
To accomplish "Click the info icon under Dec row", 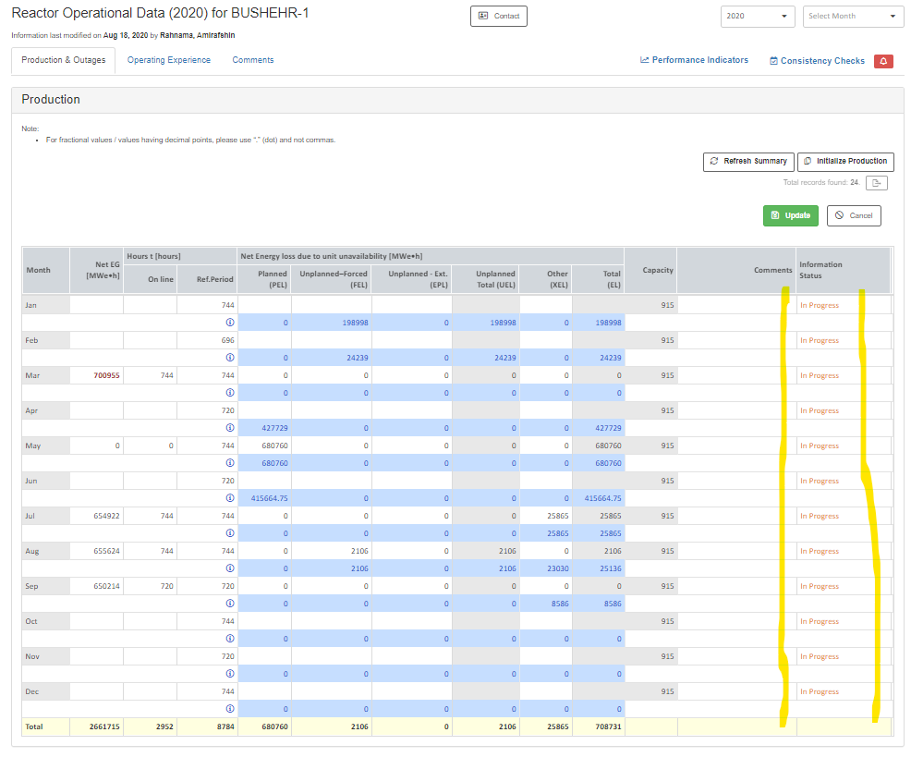I will [x=230, y=708].
